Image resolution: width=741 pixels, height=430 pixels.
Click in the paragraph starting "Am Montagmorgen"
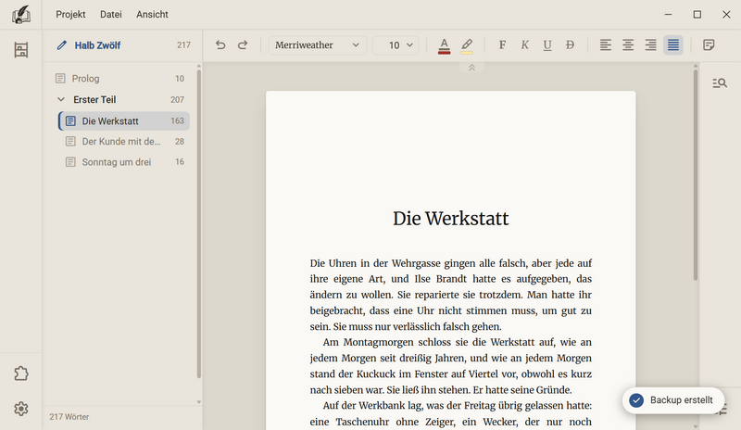(451, 366)
